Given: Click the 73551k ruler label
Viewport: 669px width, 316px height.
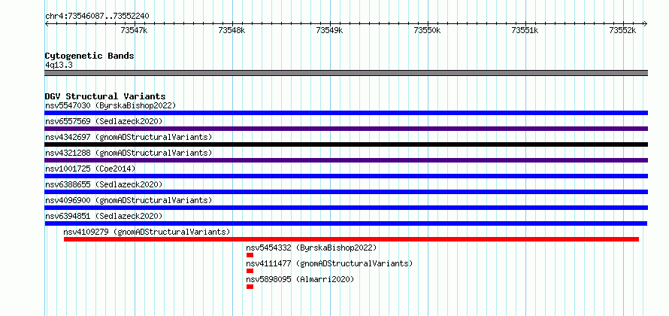Looking at the screenshot, I should 525,30.
